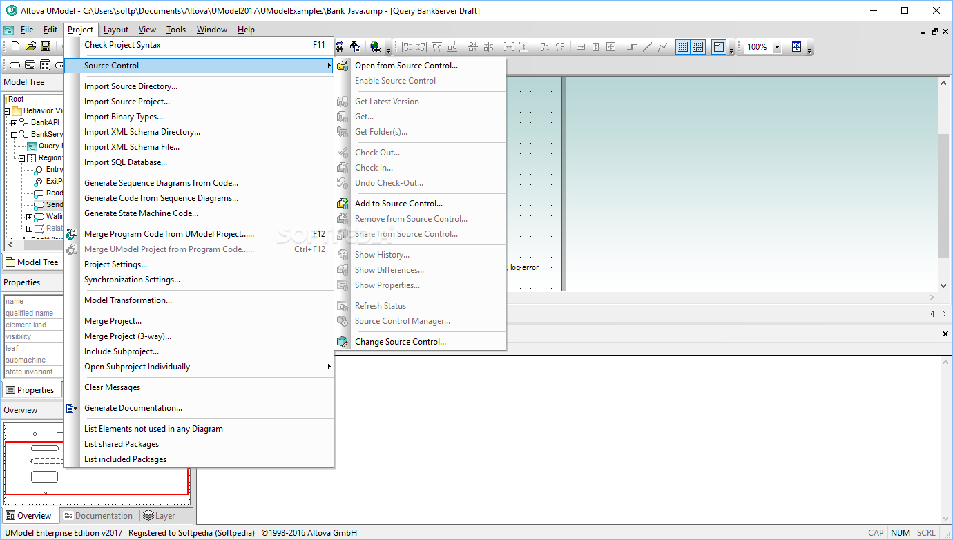This screenshot has height=540, width=953.
Task: Select the orthogonal state shape tool
Action: 45,65
